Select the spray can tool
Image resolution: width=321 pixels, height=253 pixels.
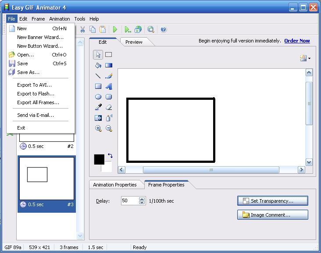[x=108, y=118]
